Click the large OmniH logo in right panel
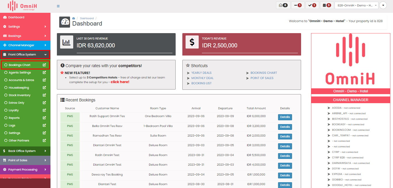The width and height of the screenshot is (393, 188). [x=350, y=59]
